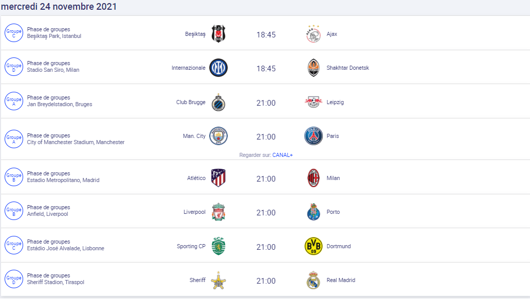
Task: Click the Club Brugge team name
Action: [191, 102]
